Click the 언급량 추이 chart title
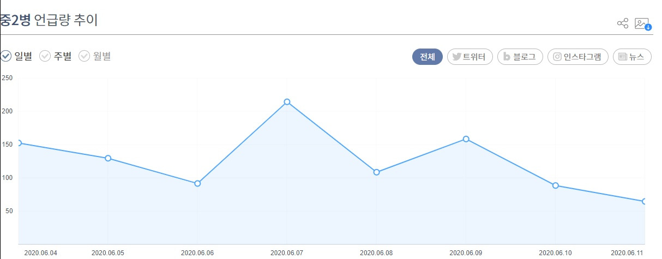Screen dimensions: 662x259 (x=65, y=21)
